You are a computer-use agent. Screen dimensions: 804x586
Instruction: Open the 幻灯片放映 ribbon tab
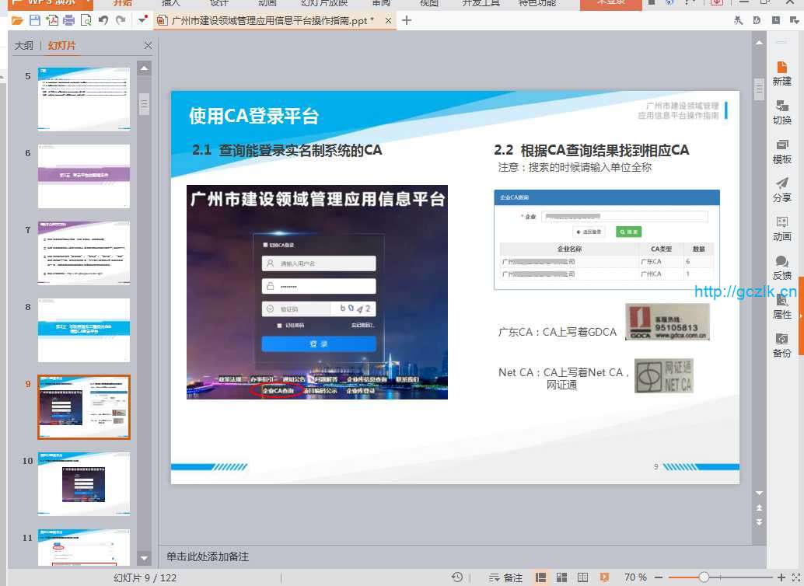click(324, 3)
